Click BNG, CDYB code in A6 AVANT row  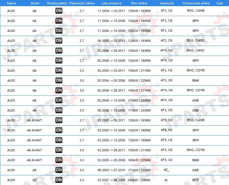[x=196, y=150]
